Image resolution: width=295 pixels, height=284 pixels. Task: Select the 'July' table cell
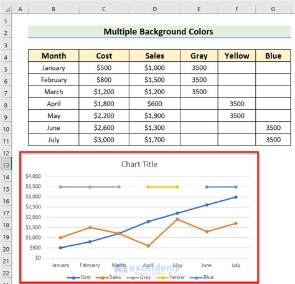point(54,140)
